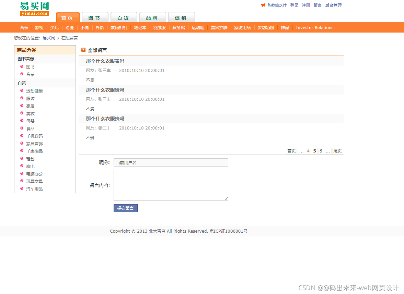Screen dimensions: 404x294
Task: Click 小说 in the orange navigation bar
Action: pyautogui.click(x=84, y=27)
